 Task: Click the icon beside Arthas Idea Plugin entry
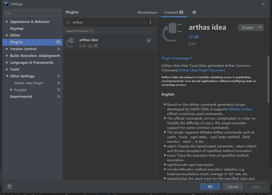pos(59,83)
